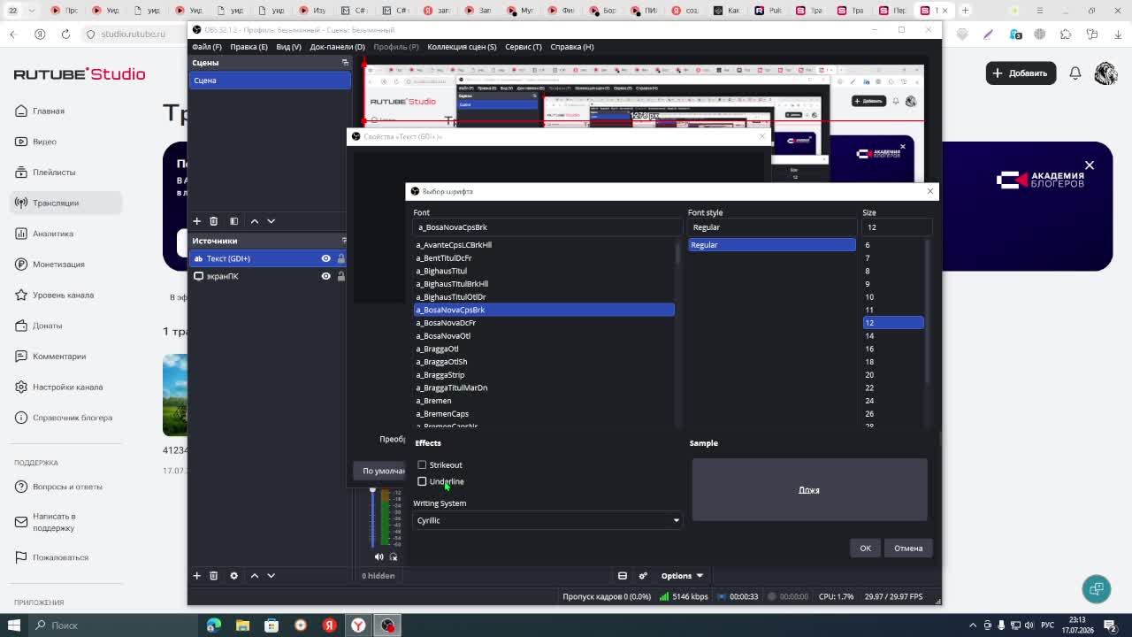
Task: Open the RuTube chat support bubble
Action: 1097,588
